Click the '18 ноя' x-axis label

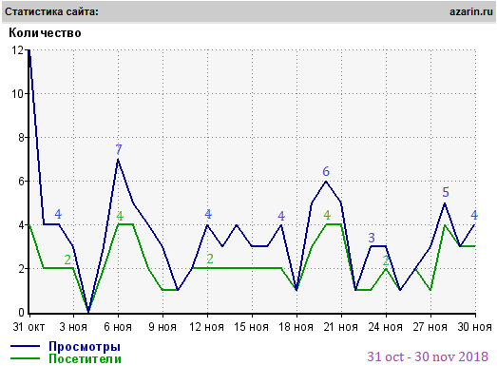pos(296,327)
